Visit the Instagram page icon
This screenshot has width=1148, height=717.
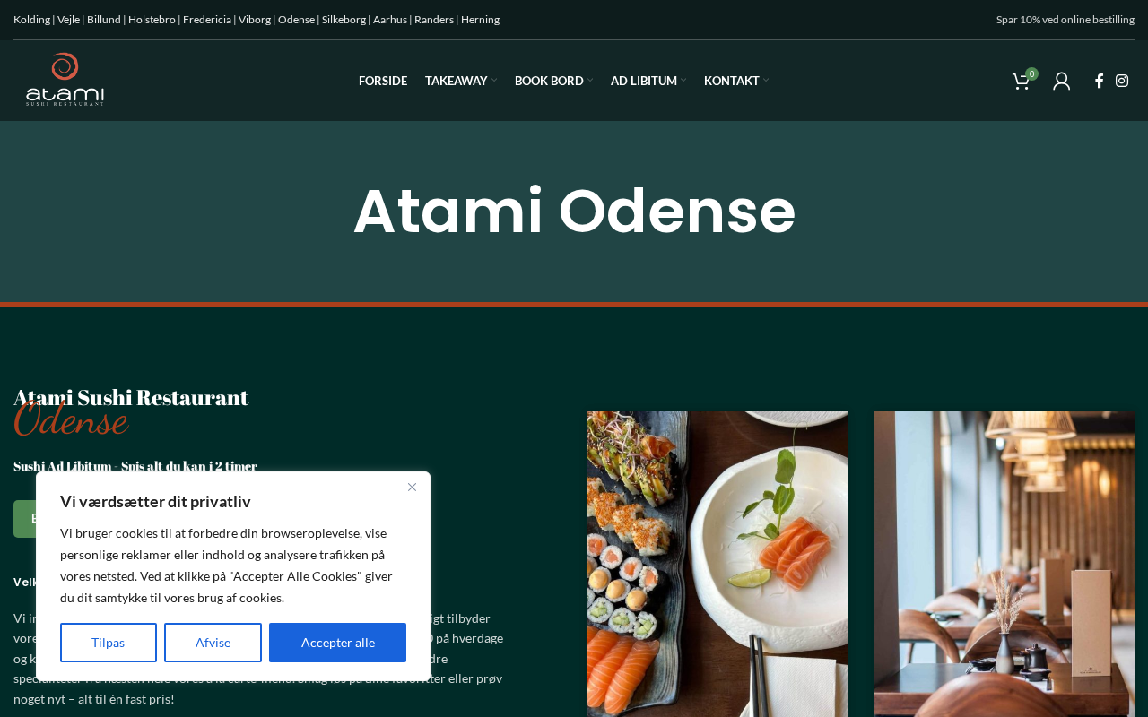coord(1122,81)
